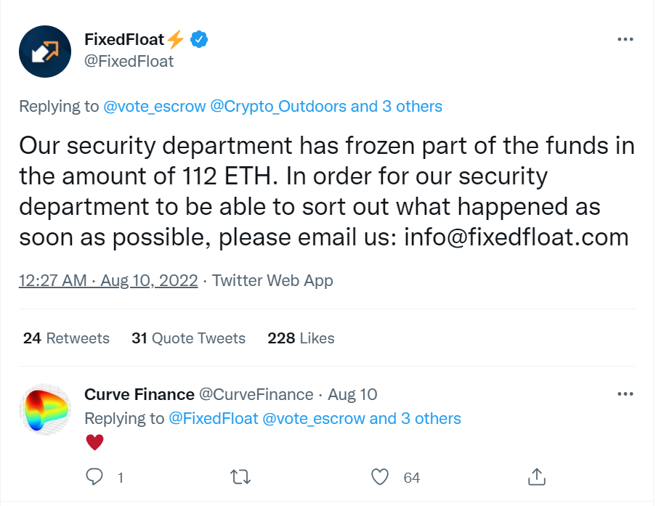Click the 12:27 AM · Aug 10, 2022 timestamp
656x506 pixels.
[x=108, y=281]
